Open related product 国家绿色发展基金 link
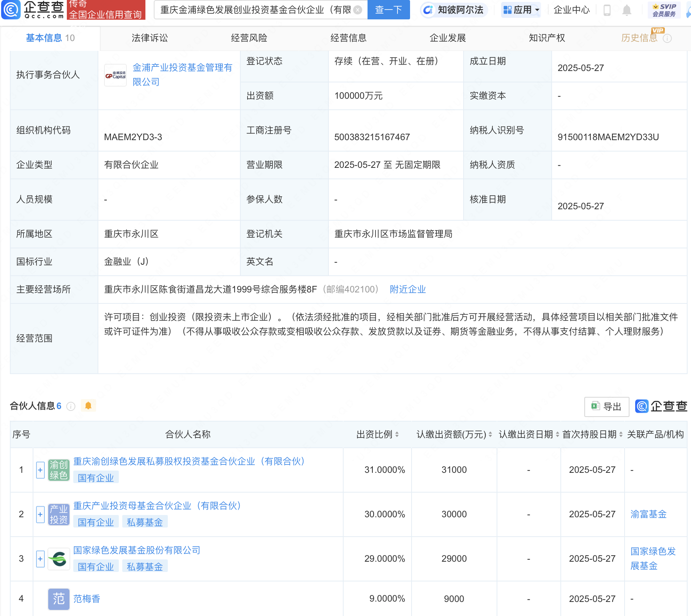This screenshot has width=691, height=616. [653, 559]
